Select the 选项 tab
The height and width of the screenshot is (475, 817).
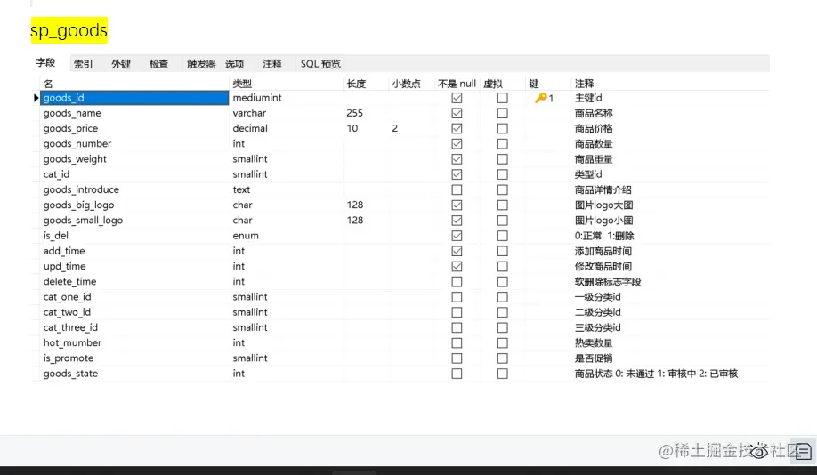point(234,63)
